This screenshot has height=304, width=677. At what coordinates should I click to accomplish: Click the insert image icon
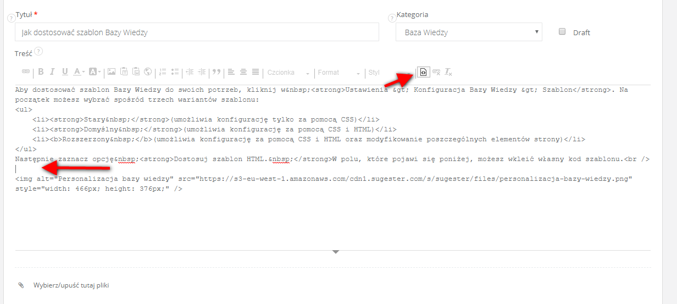(x=112, y=72)
